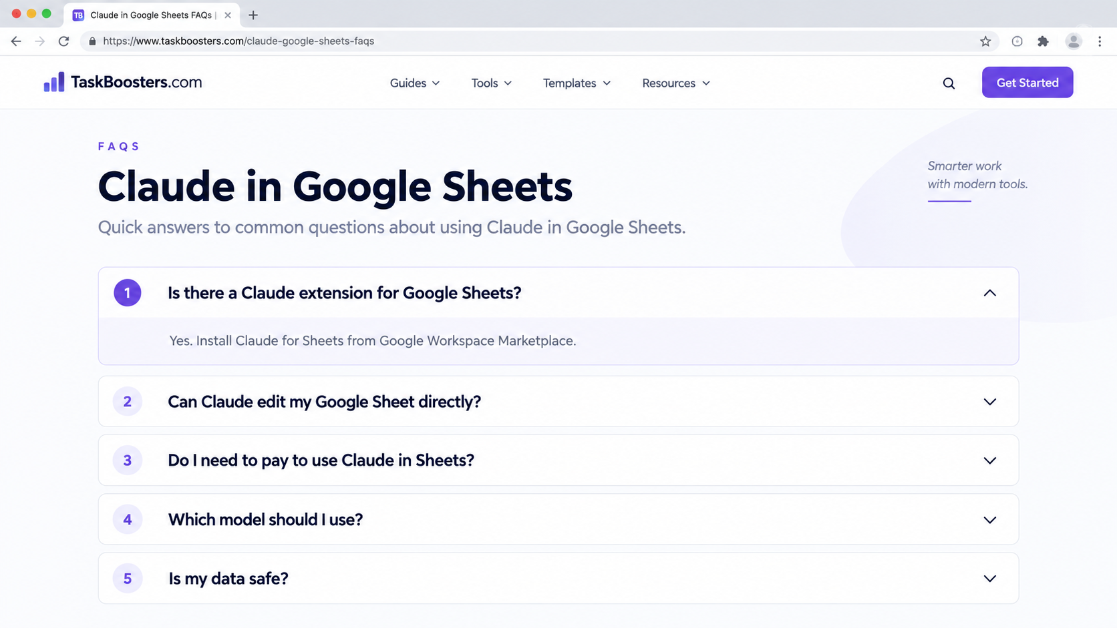Click the answer text 'Yes. Install Claude for Sheets'

[372, 341]
